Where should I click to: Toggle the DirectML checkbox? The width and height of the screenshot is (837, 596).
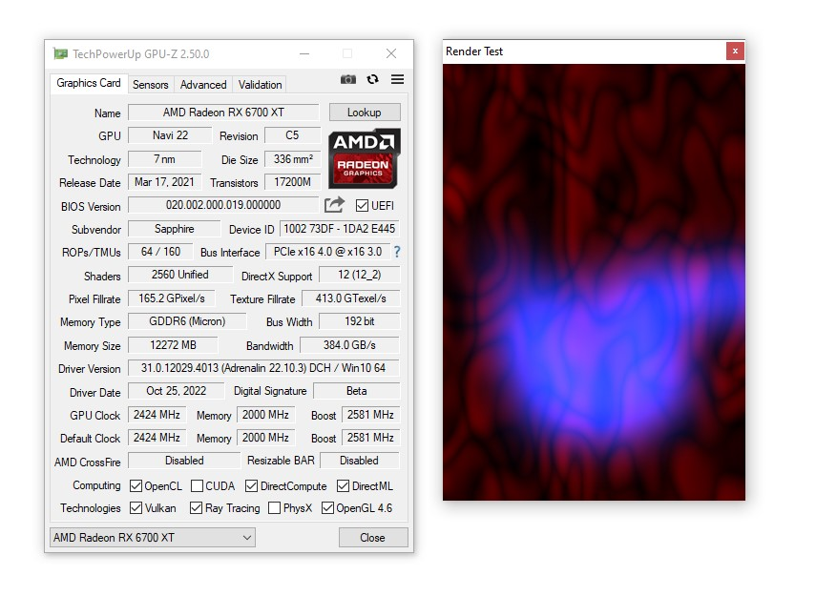344,485
